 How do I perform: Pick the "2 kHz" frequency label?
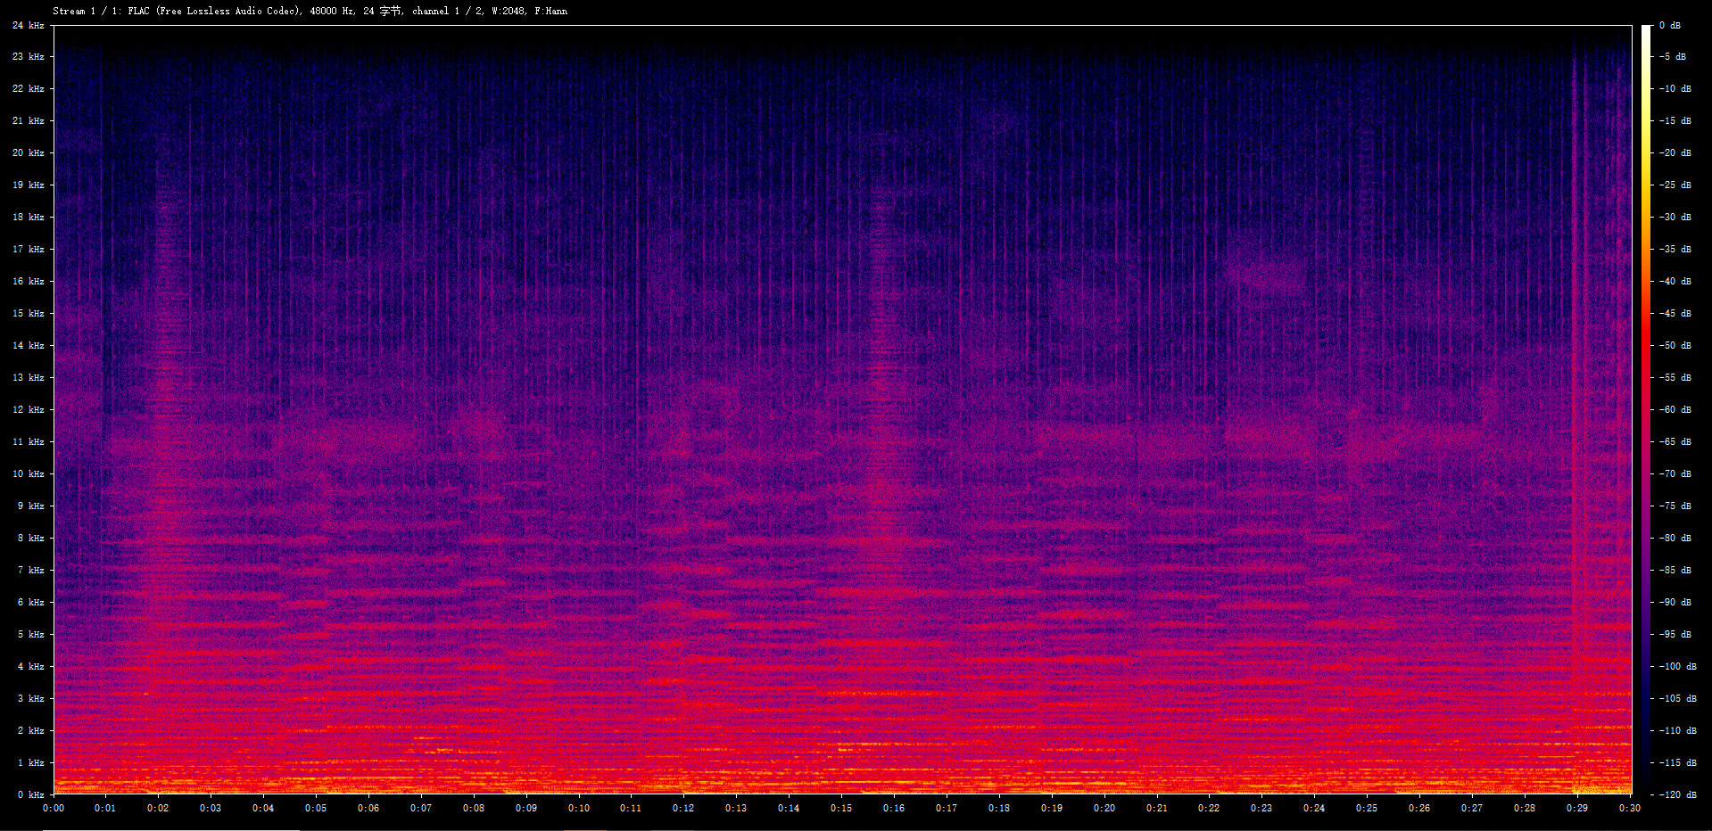tap(30, 730)
